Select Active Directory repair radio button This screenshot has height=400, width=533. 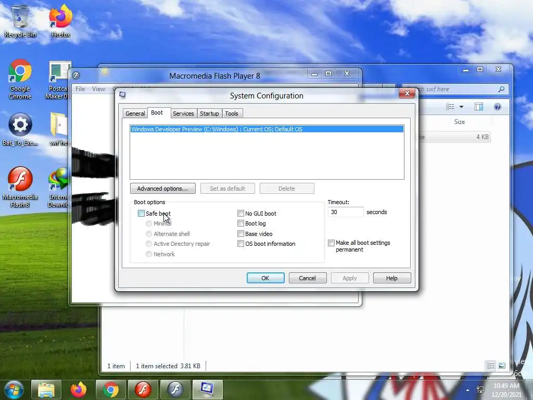(x=148, y=244)
